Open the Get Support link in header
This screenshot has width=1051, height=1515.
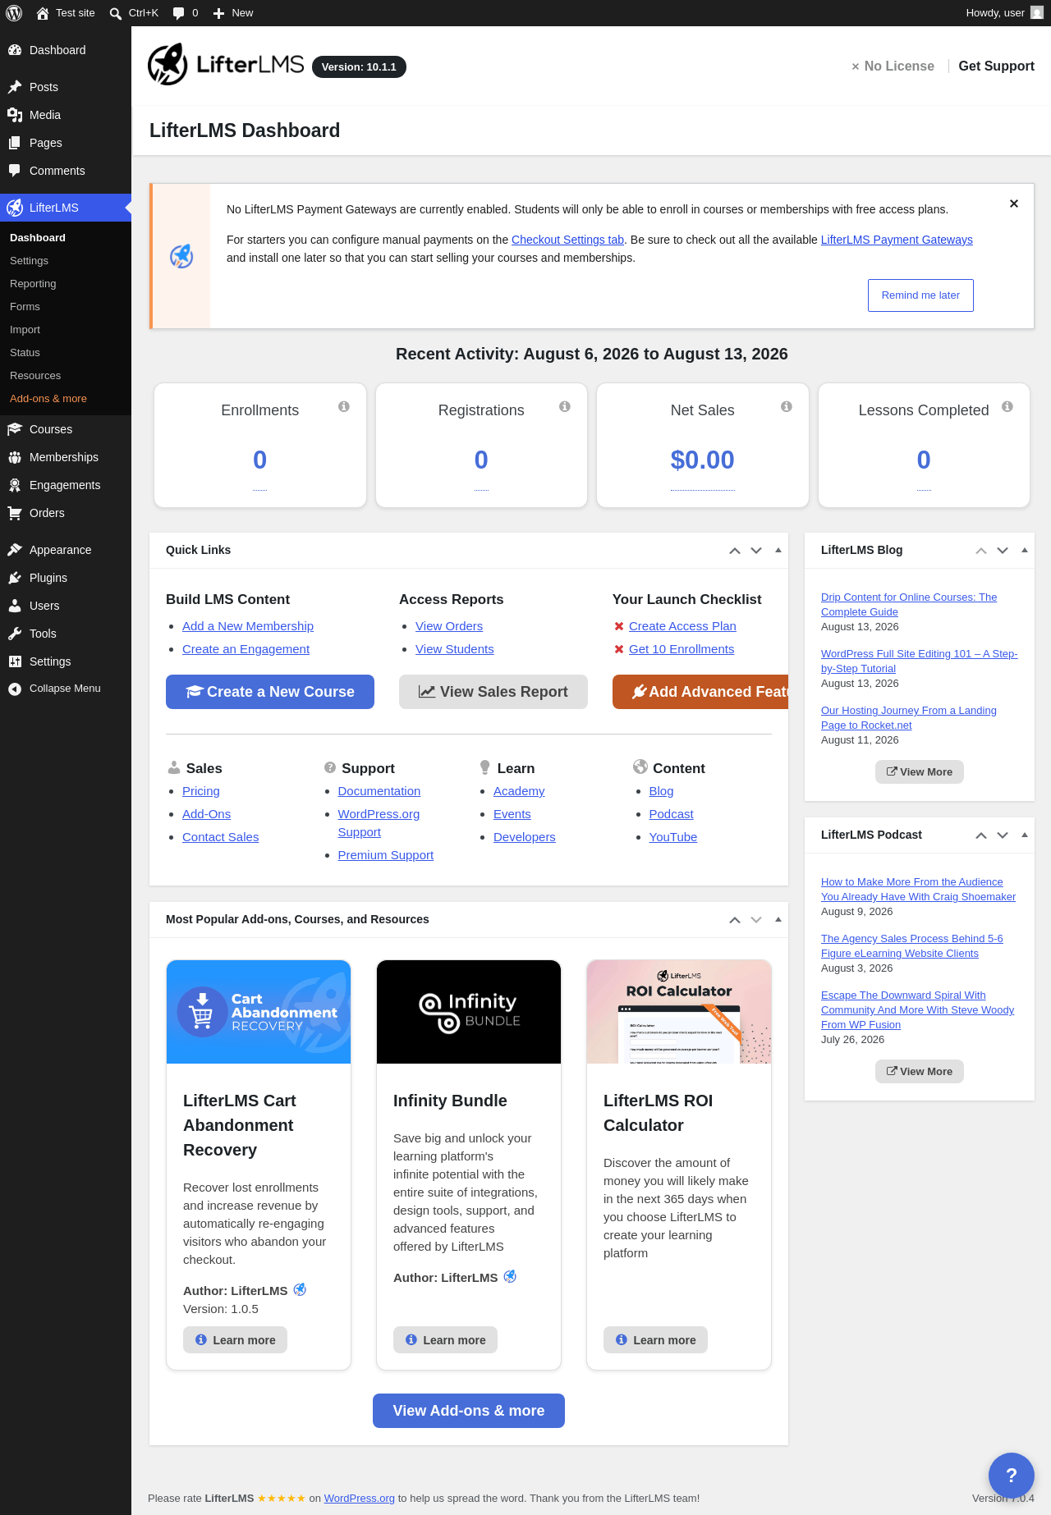tap(996, 66)
